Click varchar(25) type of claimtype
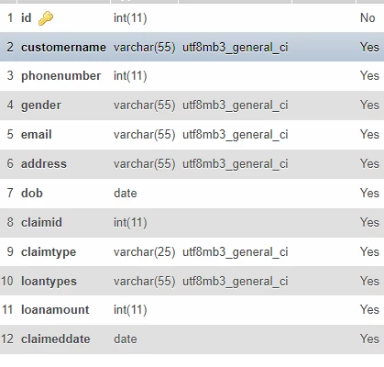This screenshot has width=384, height=367. [x=144, y=252]
